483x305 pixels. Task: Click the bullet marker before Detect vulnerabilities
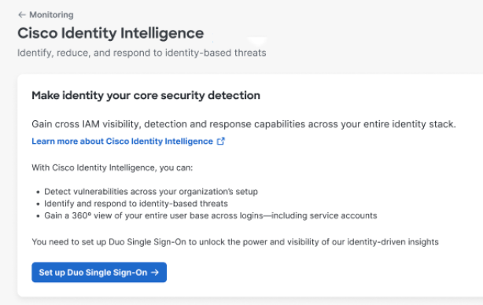point(38,192)
